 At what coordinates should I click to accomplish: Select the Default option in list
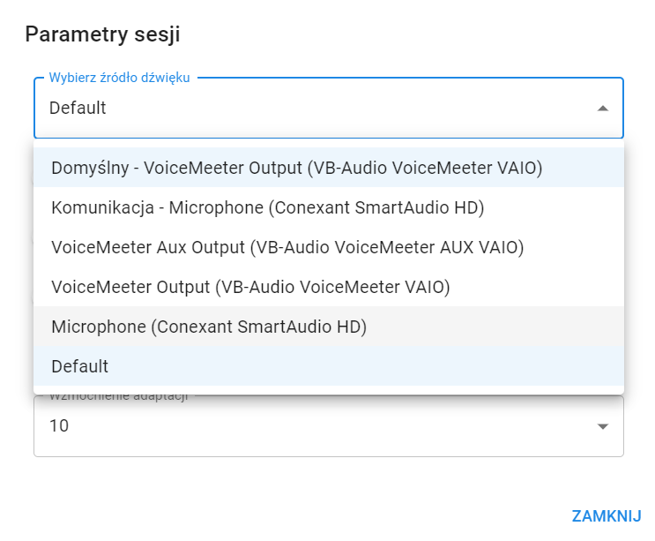point(79,366)
